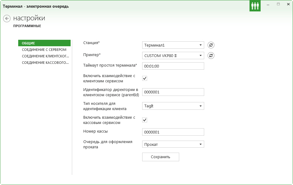Viewport: 293px width, 185px height.
Task: Expand the Очередь для оформления проката dropdown
Action: pos(173,144)
